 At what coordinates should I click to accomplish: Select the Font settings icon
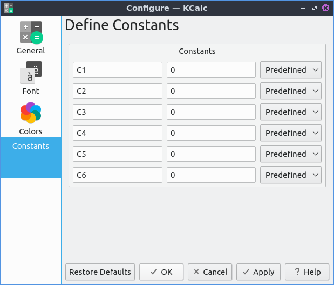(x=31, y=73)
